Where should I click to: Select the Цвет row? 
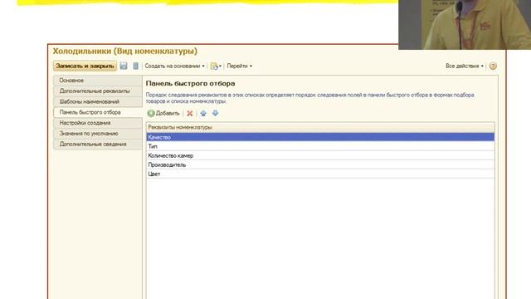point(320,174)
